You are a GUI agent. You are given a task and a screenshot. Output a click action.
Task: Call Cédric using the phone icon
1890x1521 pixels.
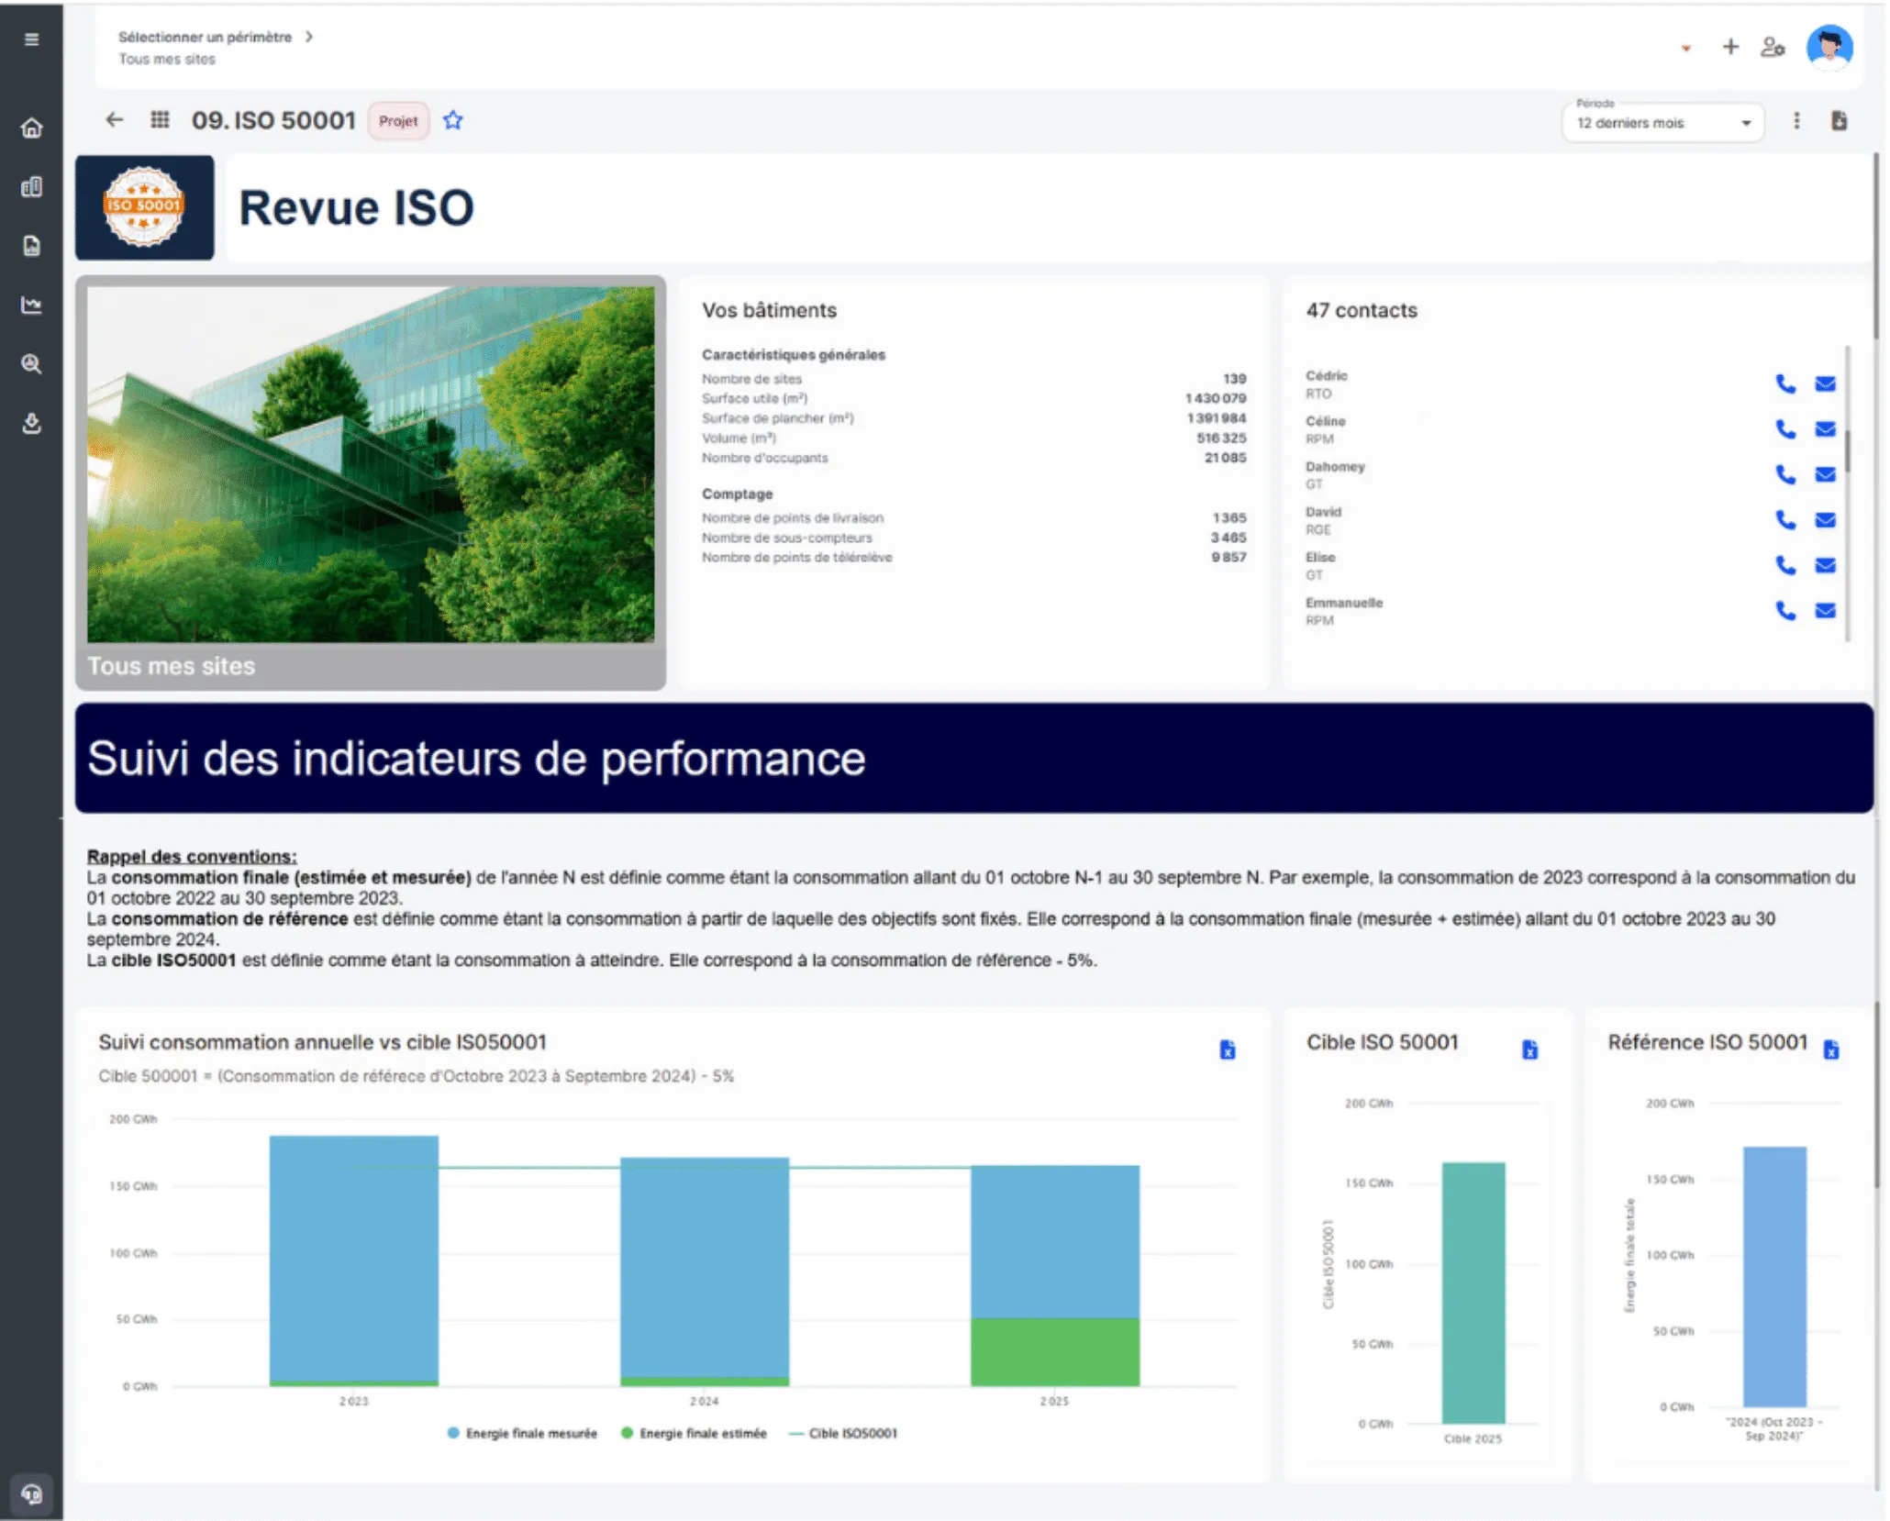(1785, 384)
